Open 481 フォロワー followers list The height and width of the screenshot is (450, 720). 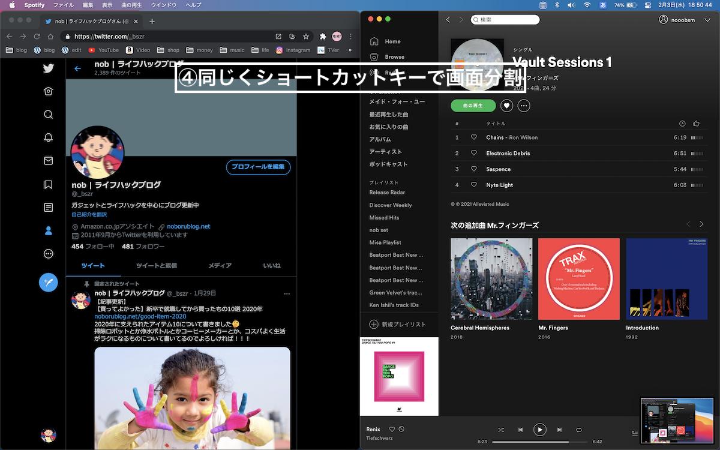pyautogui.click(x=143, y=247)
